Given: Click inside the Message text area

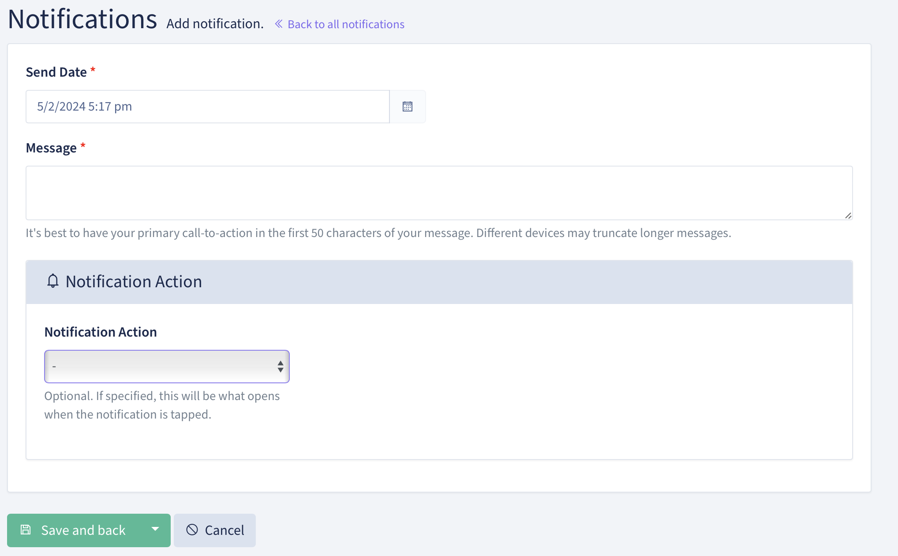Looking at the screenshot, I should pyautogui.click(x=439, y=193).
